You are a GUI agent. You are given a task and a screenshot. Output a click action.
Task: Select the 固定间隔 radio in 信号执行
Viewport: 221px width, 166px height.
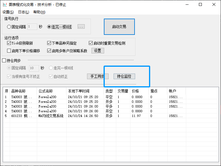9,27
